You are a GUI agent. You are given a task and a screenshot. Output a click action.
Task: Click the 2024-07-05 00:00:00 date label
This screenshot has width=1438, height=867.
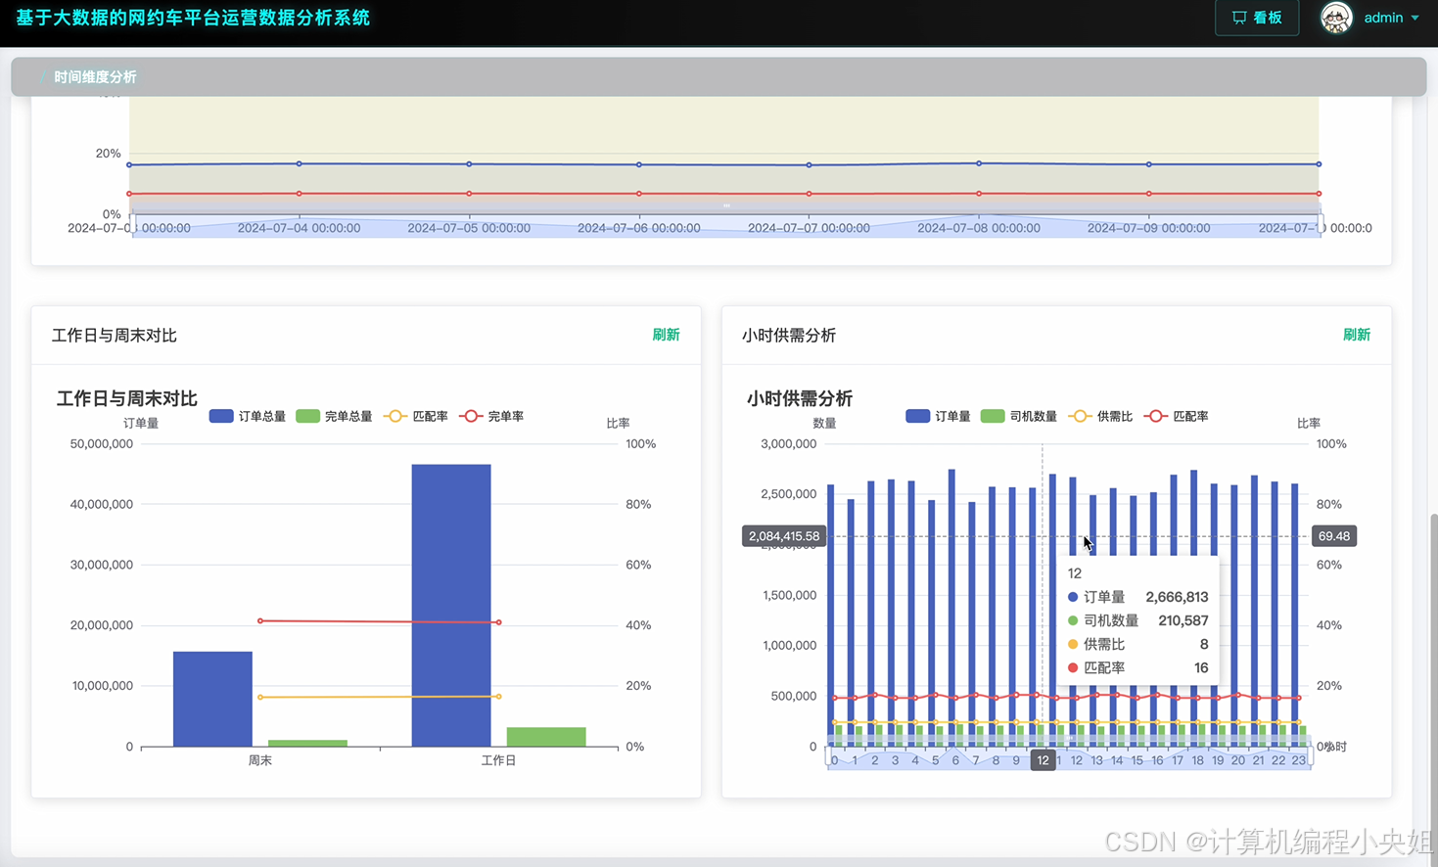pos(469,228)
